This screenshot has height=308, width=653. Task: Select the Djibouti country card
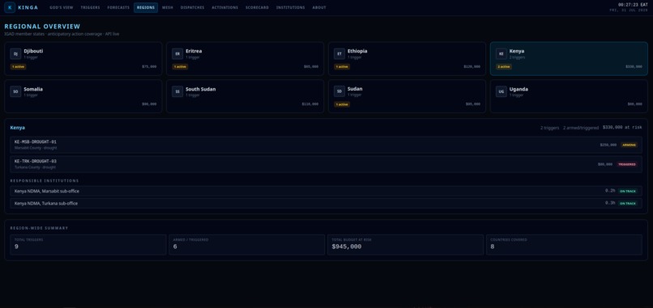[83, 58]
